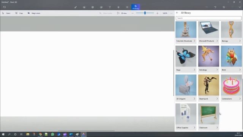
Task: Open the Bugs butterfly thumbnail
Action: coord(186,56)
